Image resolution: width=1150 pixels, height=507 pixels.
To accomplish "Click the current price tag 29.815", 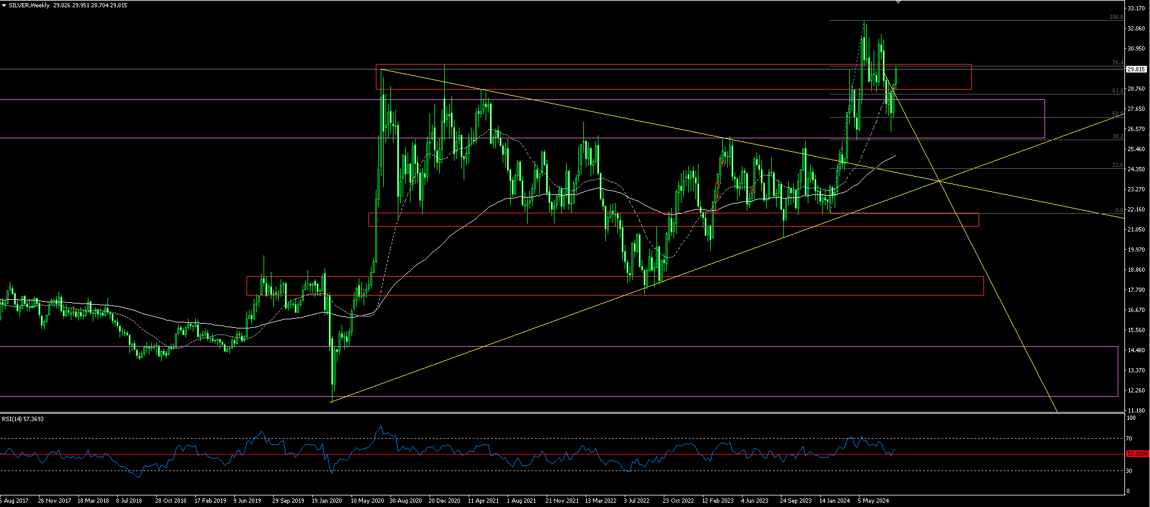I will (1137, 69).
